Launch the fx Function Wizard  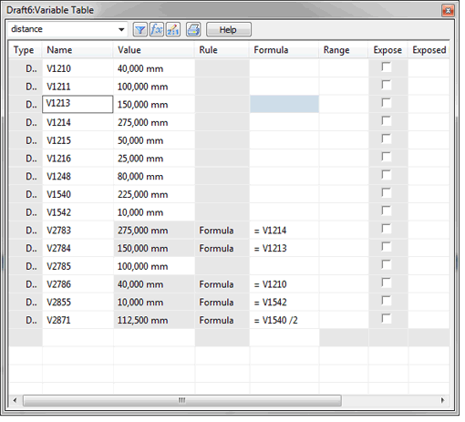coord(157,30)
